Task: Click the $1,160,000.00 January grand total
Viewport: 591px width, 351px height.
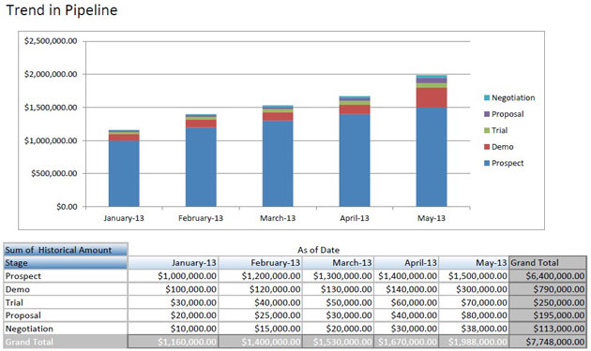Action: point(173,342)
